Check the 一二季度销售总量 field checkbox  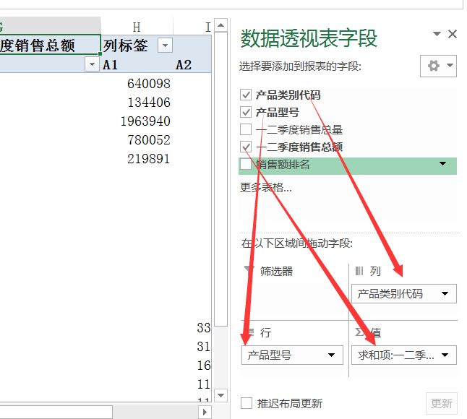(x=246, y=129)
